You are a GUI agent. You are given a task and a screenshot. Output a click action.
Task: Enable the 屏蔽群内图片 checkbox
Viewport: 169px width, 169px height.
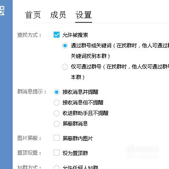[x=57, y=138]
